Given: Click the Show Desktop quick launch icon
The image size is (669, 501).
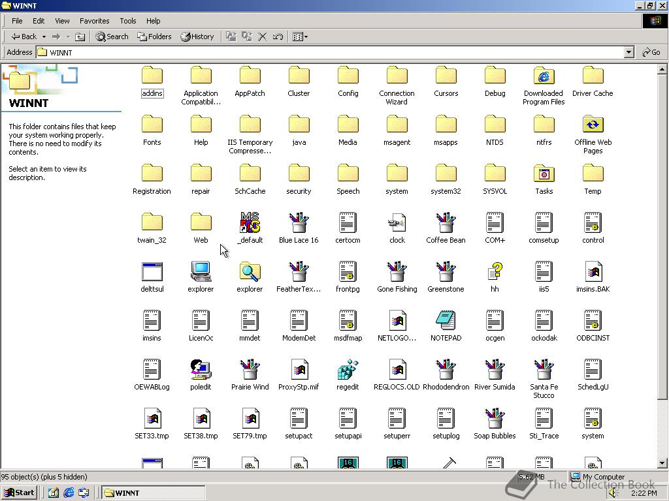Looking at the screenshot, I should click(x=54, y=493).
